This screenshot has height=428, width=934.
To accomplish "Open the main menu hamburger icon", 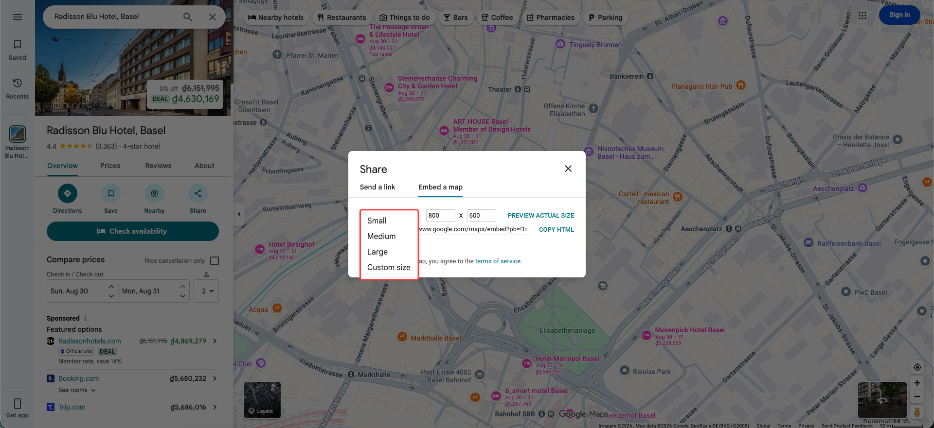I will point(18,17).
